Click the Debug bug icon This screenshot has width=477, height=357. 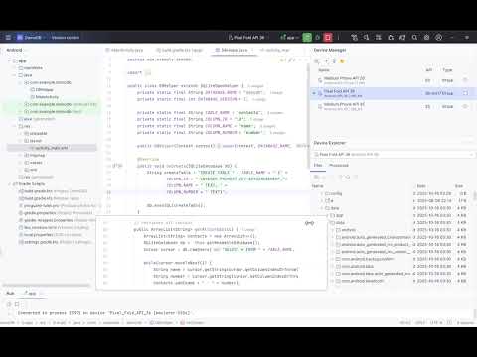pyautogui.click(x=318, y=38)
